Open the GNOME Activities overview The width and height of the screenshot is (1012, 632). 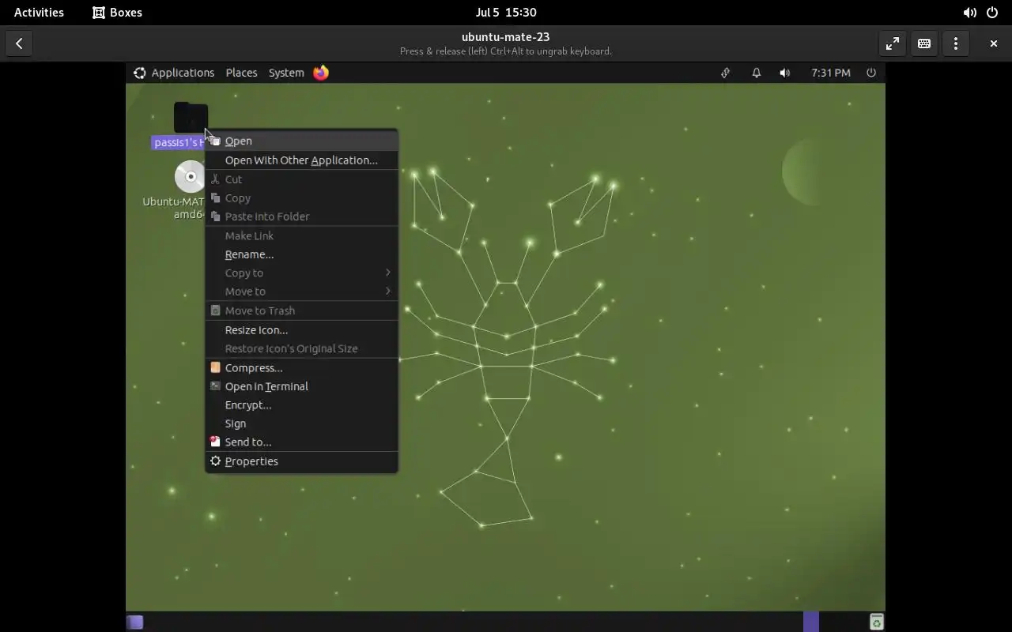coord(39,13)
